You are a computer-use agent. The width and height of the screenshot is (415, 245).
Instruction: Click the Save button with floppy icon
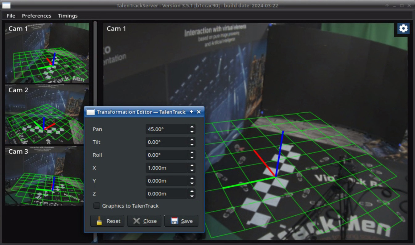tap(181, 221)
